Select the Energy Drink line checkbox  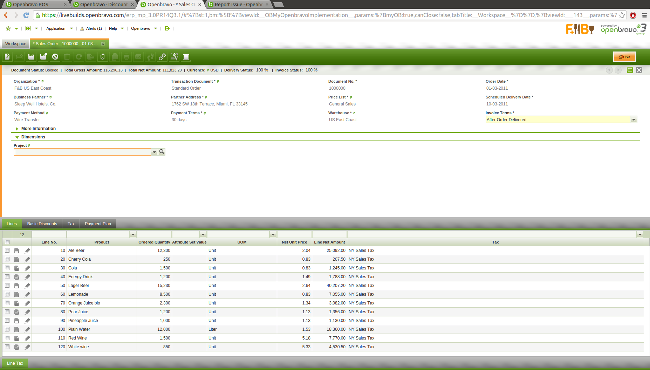[x=7, y=277]
